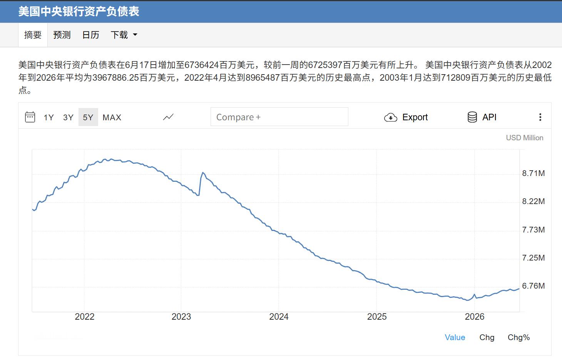Open the 日历 tab
This screenshot has width=562, height=362.
91,35
